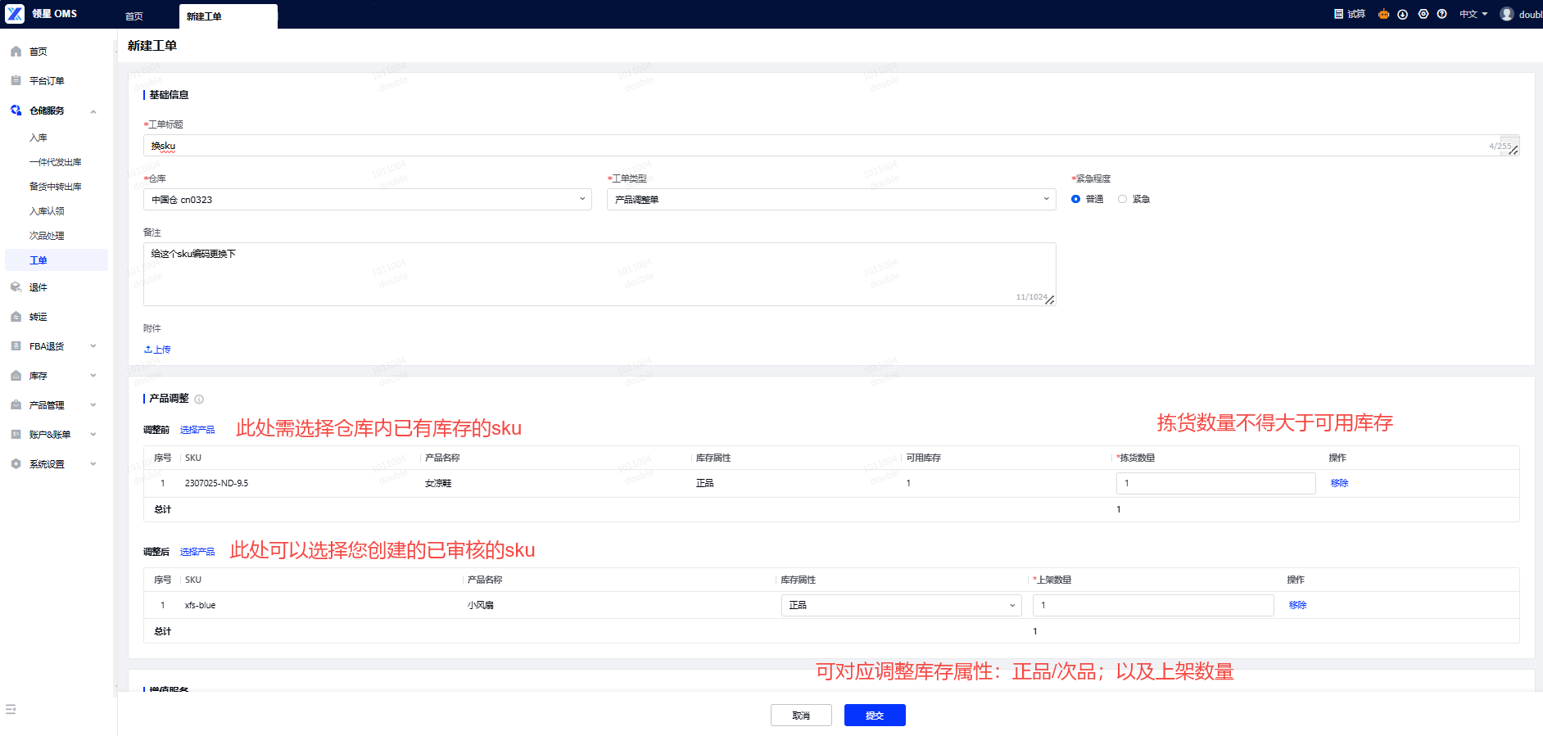The height and width of the screenshot is (736, 1543).
Task: Open the 库存属性 正品 dropdown for xfs-blue
Action: pyautogui.click(x=902, y=605)
